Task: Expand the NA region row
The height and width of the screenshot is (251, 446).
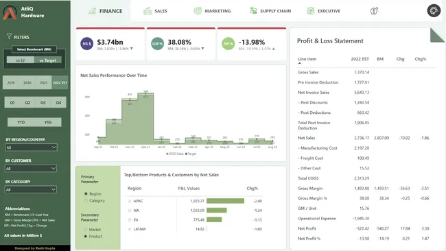Action: point(130,211)
